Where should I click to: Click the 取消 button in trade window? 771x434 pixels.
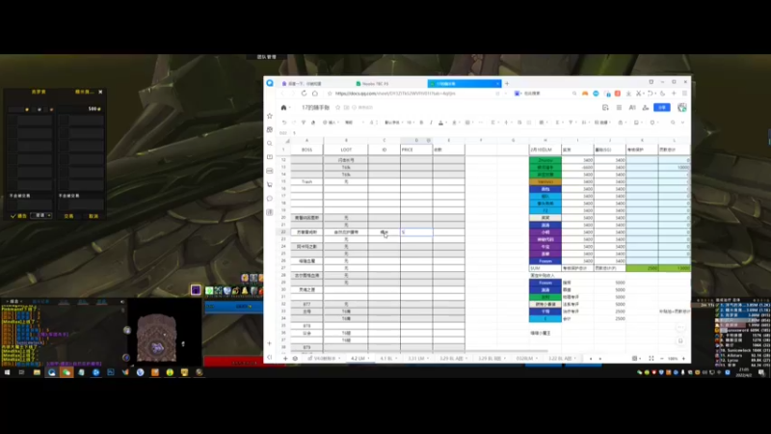click(93, 216)
